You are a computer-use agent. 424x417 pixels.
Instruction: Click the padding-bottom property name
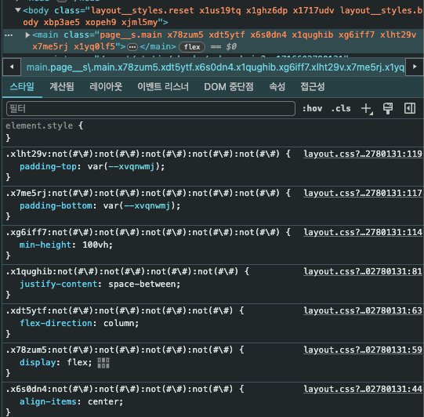tap(56, 206)
